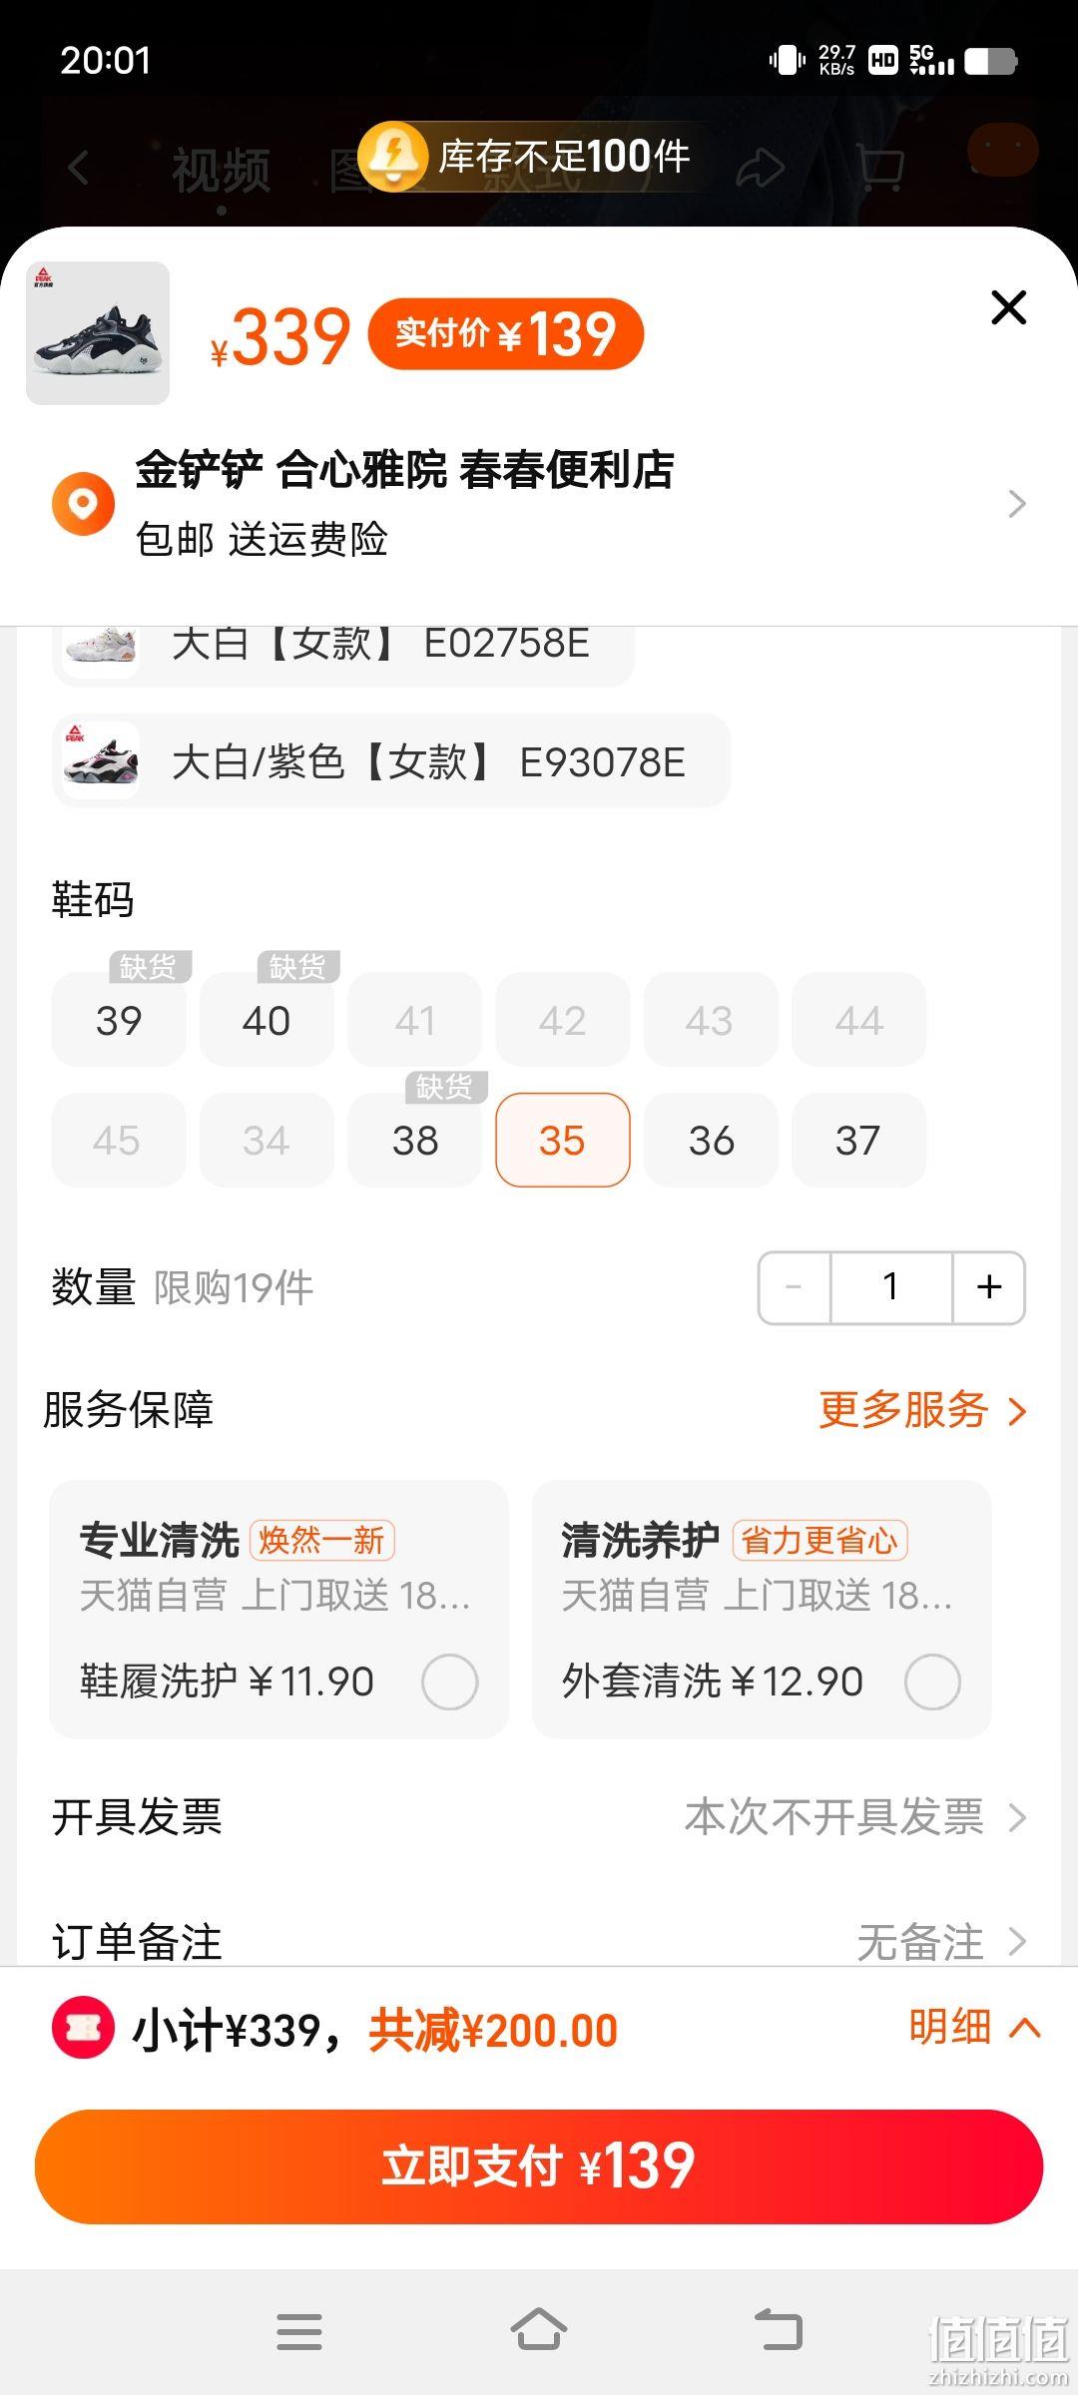Tap the Android home navigation icon
Image resolution: width=1078 pixels, height=2395 pixels.
tap(539, 2331)
